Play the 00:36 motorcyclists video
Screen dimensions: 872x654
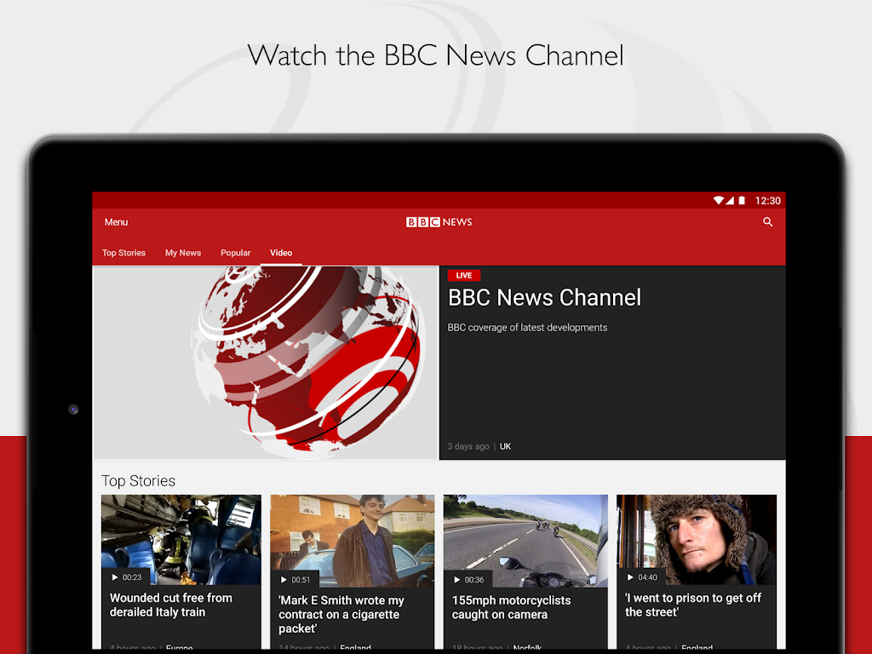pos(468,579)
